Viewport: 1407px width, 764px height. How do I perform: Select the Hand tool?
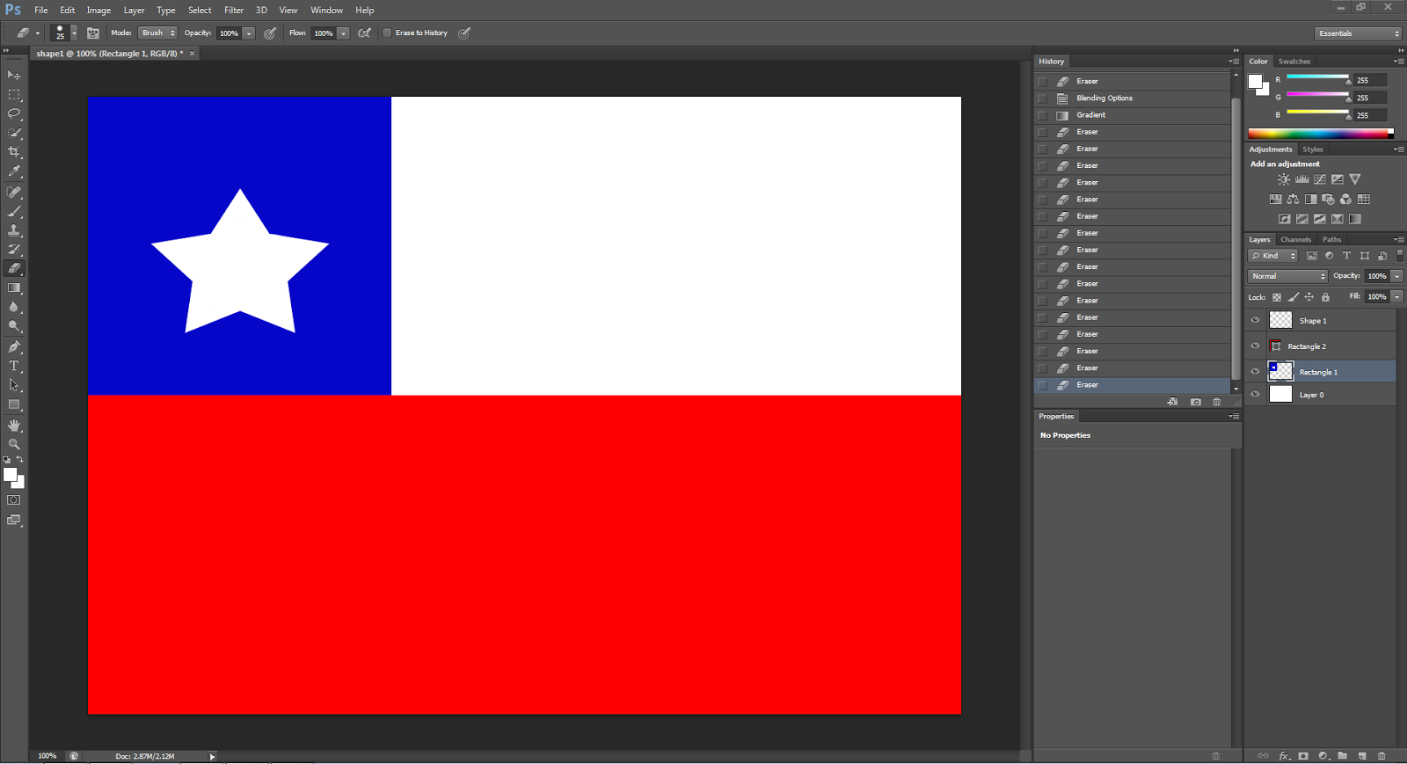(14, 426)
